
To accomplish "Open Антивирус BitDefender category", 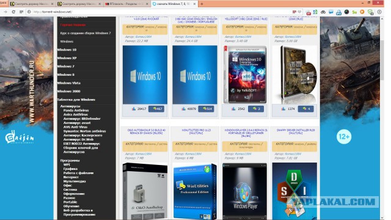I will [82, 119].
